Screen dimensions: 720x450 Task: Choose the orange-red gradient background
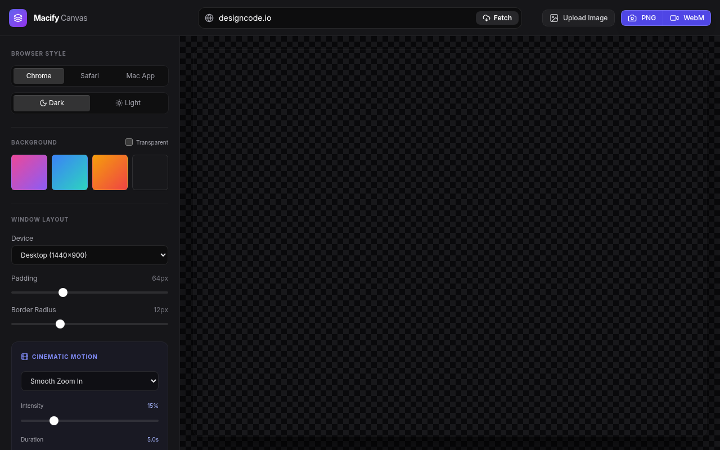click(110, 172)
